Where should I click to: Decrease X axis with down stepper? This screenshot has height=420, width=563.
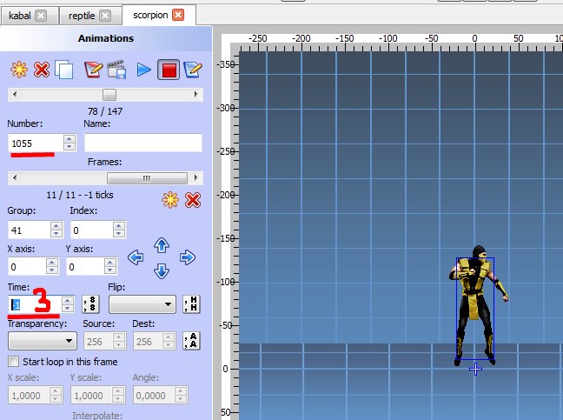52,270
